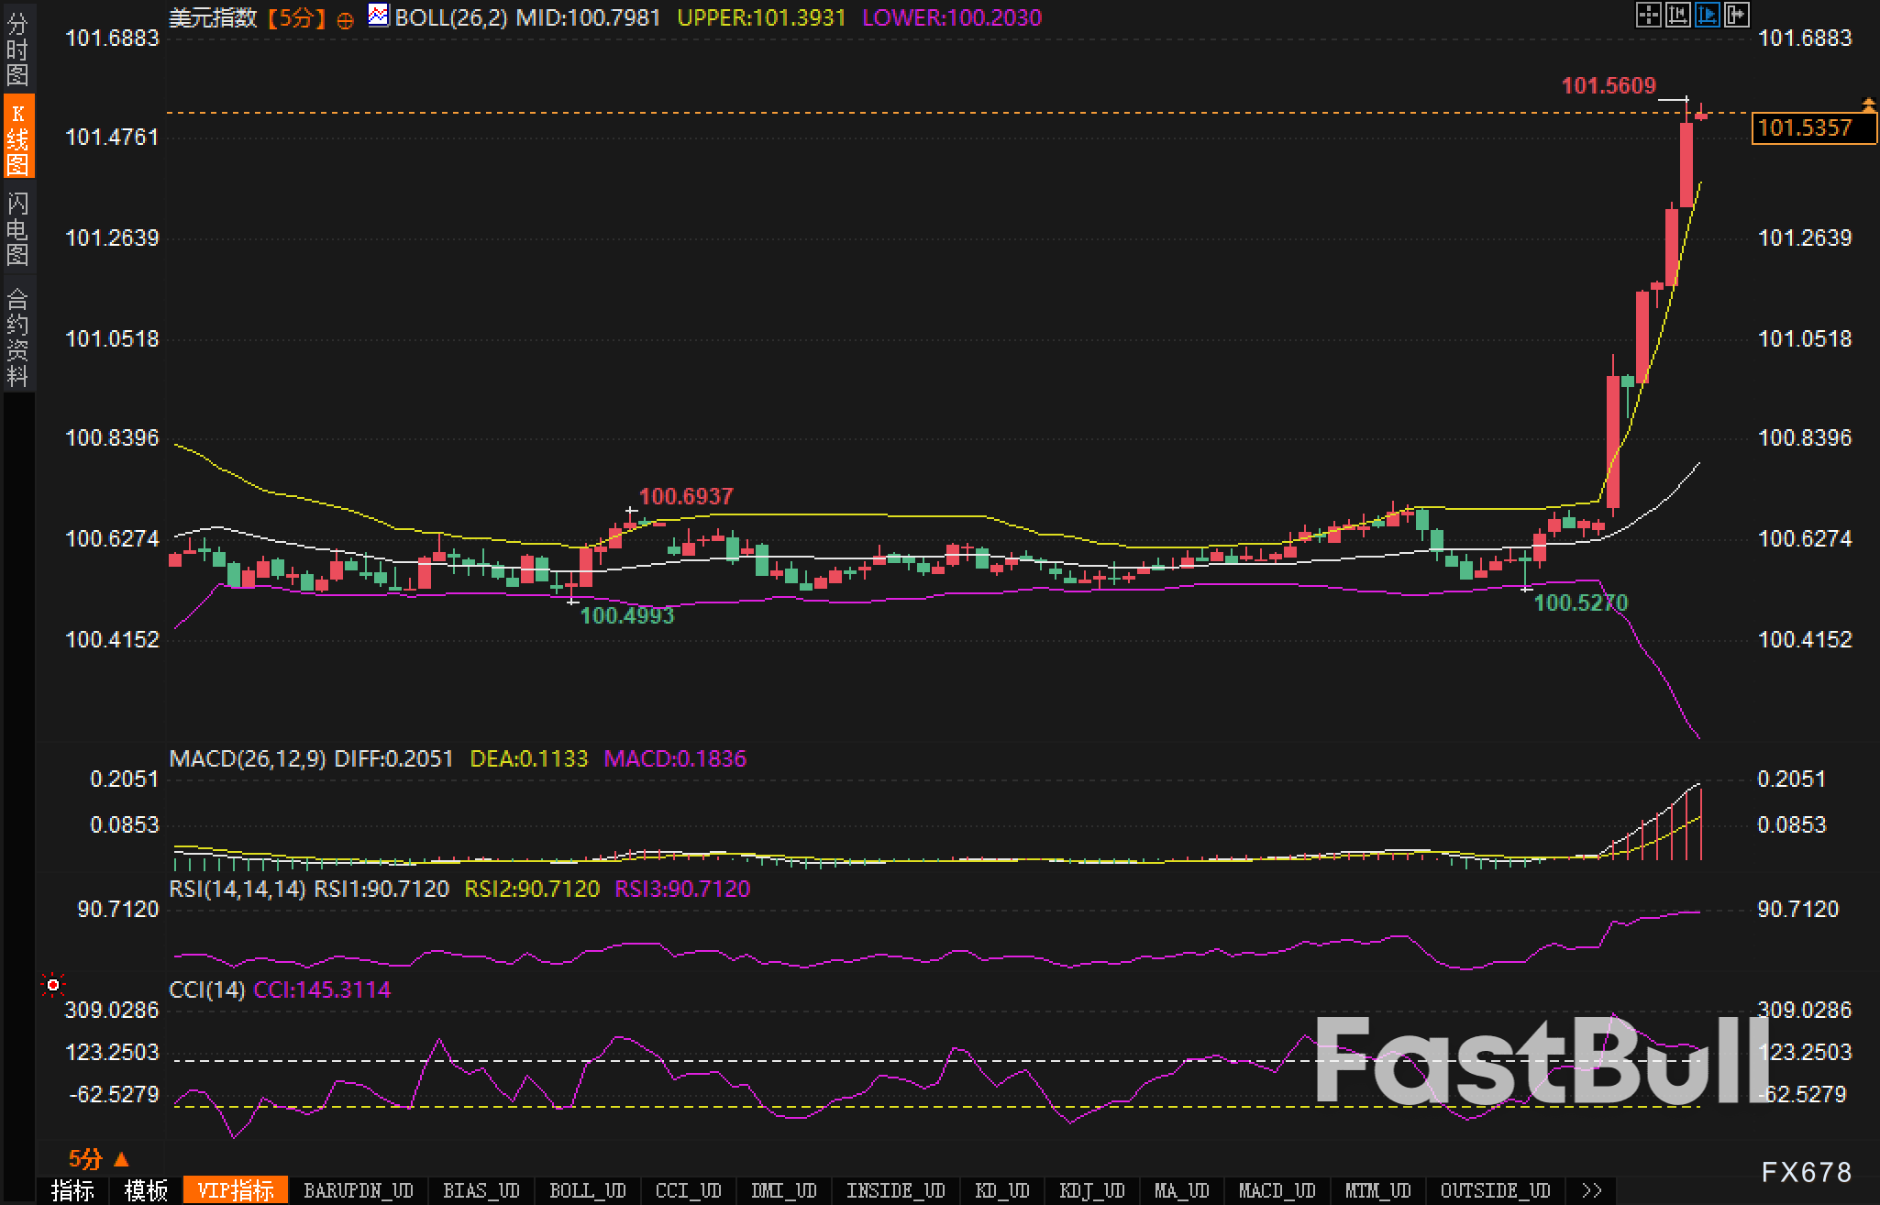Select the VIP指标 tab
This screenshot has height=1205, width=1880.
click(x=236, y=1190)
